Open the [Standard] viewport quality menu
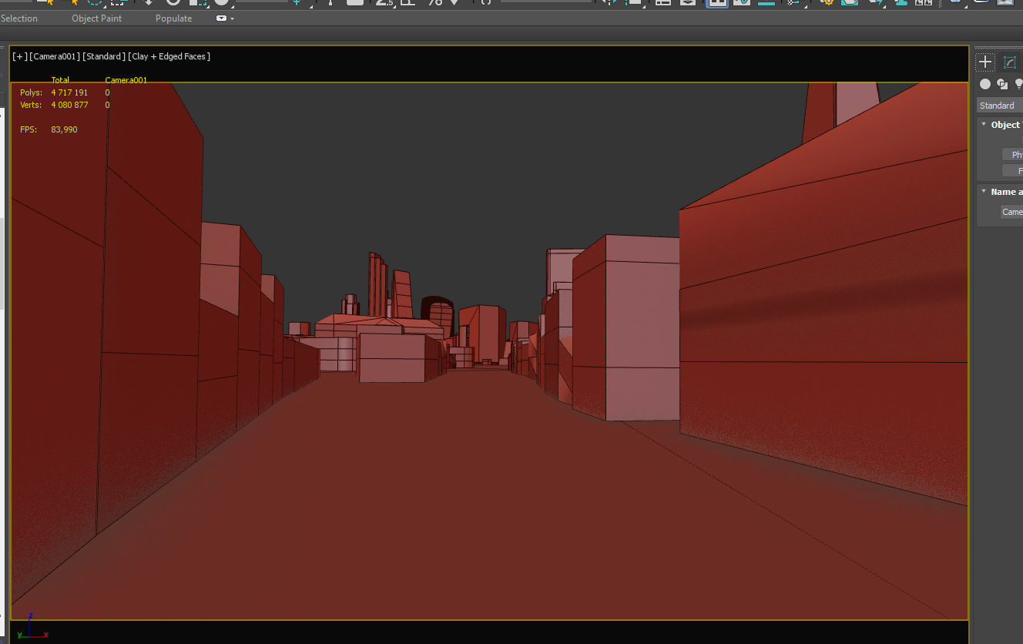The image size is (1023, 644). point(104,56)
